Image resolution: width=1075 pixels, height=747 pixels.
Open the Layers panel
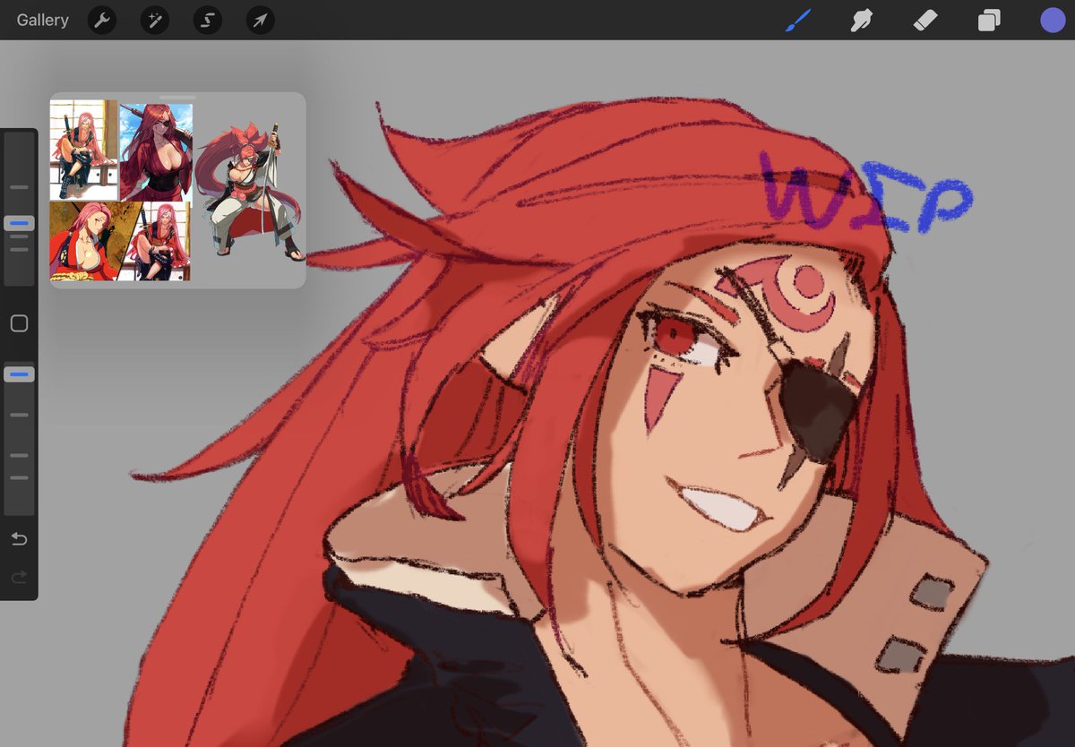pos(989,20)
